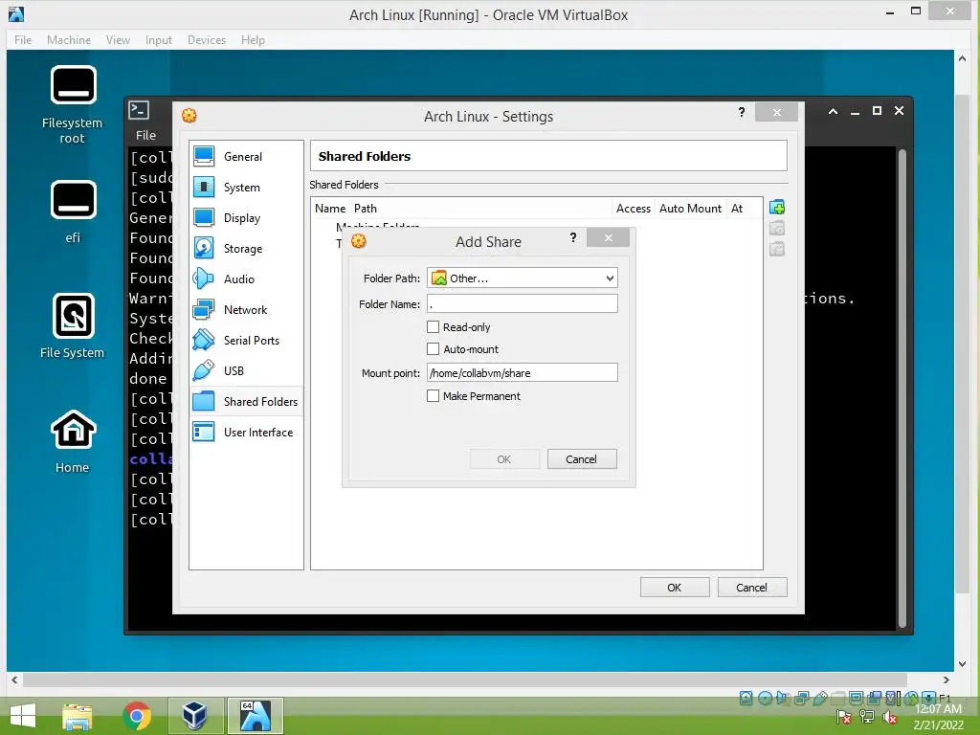Click the muted volume tray icon
This screenshot has height=735, width=980.
[890, 717]
